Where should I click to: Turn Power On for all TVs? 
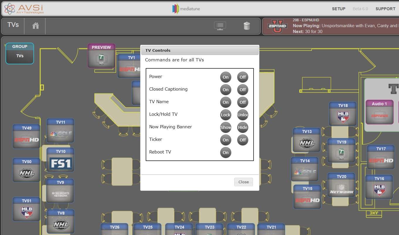point(225,77)
